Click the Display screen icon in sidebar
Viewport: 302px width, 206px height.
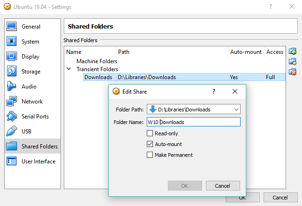tap(12, 56)
